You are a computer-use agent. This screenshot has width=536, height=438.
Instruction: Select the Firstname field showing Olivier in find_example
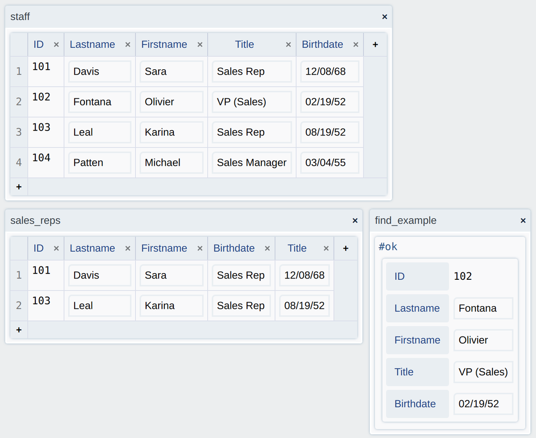(x=483, y=340)
